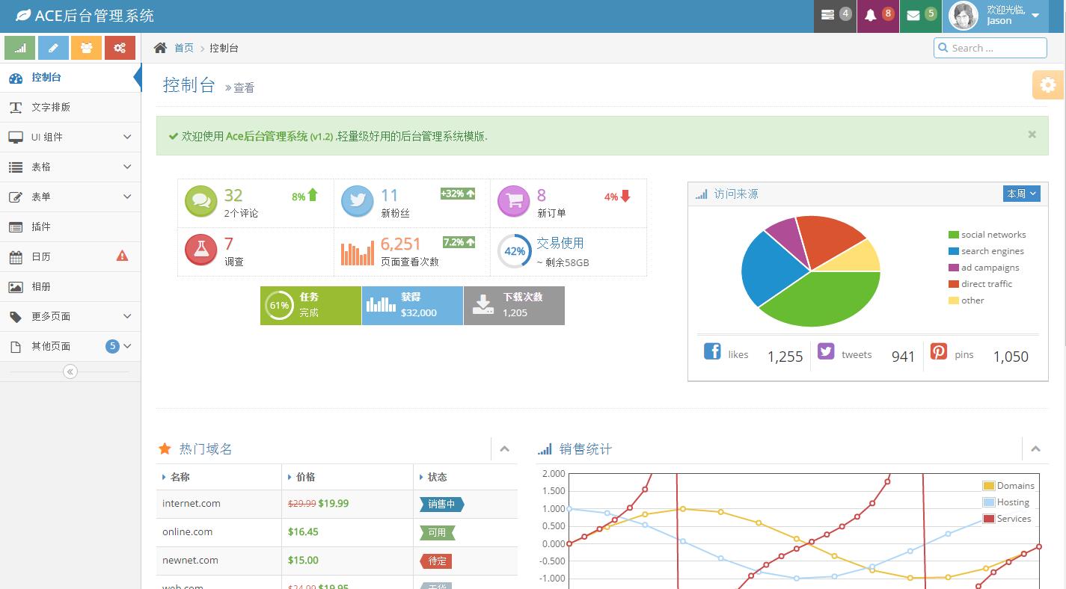Viewport: 1066px width, 589px height.
Task: Open the orange settings gear panel
Action: click(x=1048, y=85)
